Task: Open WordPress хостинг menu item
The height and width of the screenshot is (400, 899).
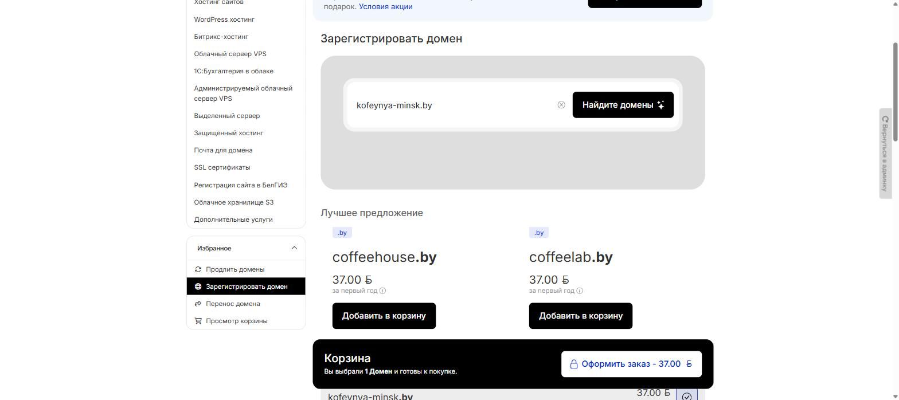Action: (224, 19)
